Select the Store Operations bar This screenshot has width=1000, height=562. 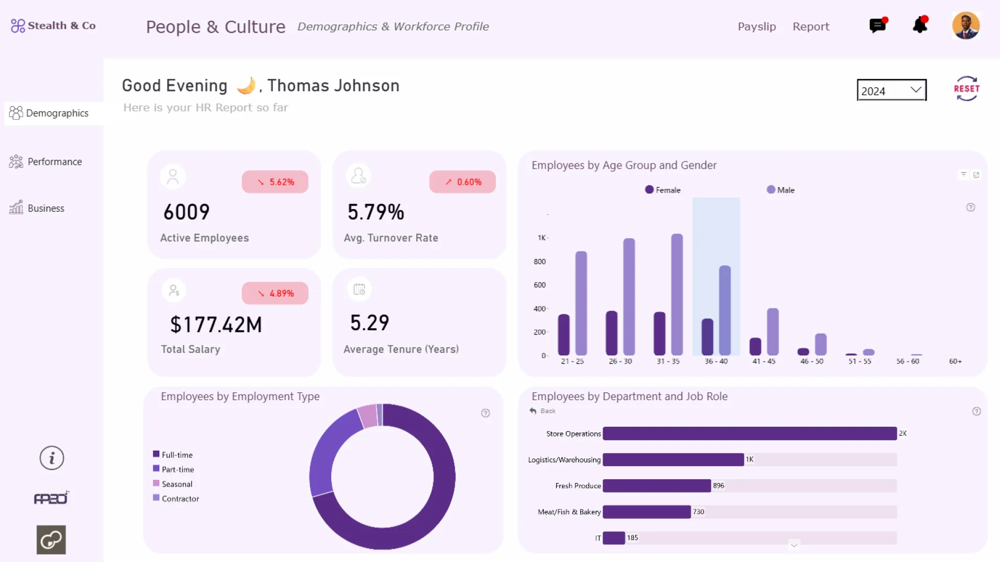pos(749,433)
